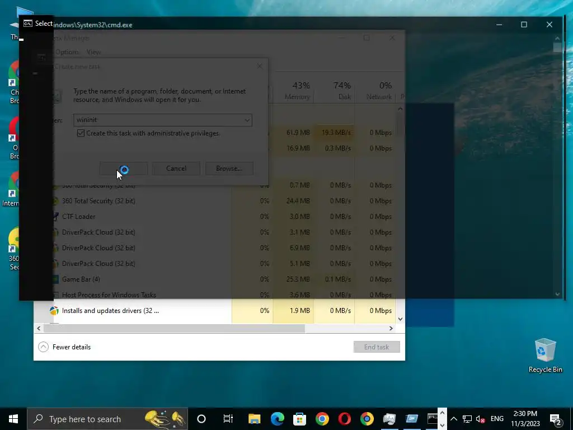Click the 61.9 MB memory value
The height and width of the screenshot is (430, 573).
[x=298, y=132]
